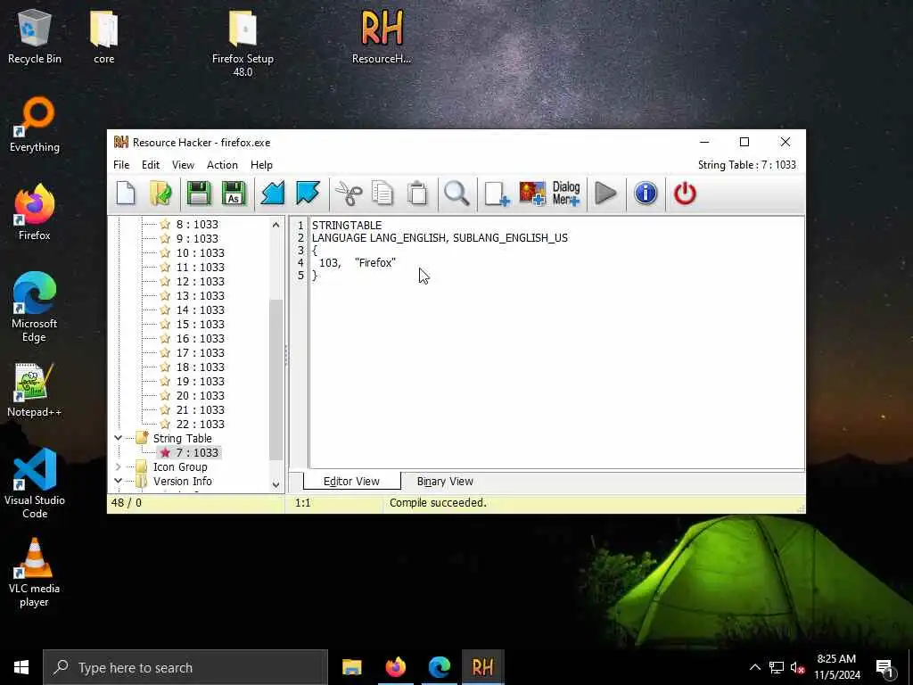Save the file with the green floppy icon
Image resolution: width=913 pixels, height=685 pixels.
(x=199, y=194)
